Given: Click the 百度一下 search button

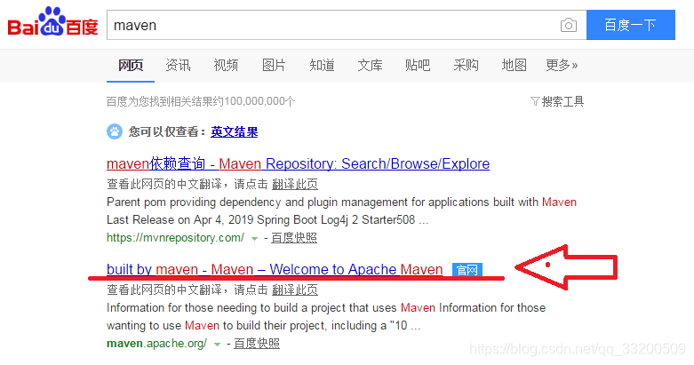Looking at the screenshot, I should click(x=631, y=25).
